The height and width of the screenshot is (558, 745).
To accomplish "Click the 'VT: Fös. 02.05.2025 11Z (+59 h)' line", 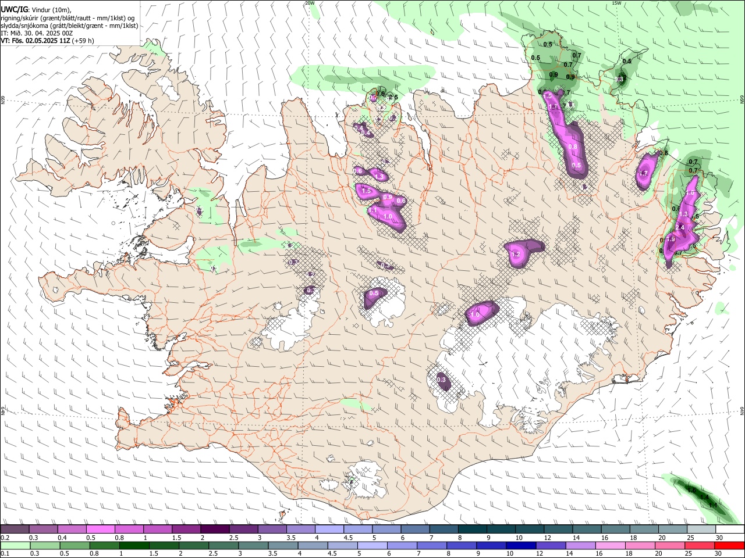I will coord(47,41).
